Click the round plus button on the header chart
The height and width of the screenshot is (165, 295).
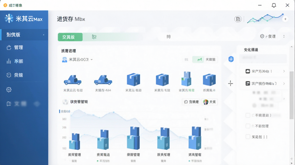[285, 19]
